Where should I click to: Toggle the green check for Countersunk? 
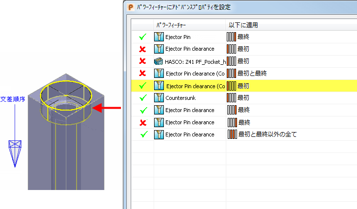143,98
